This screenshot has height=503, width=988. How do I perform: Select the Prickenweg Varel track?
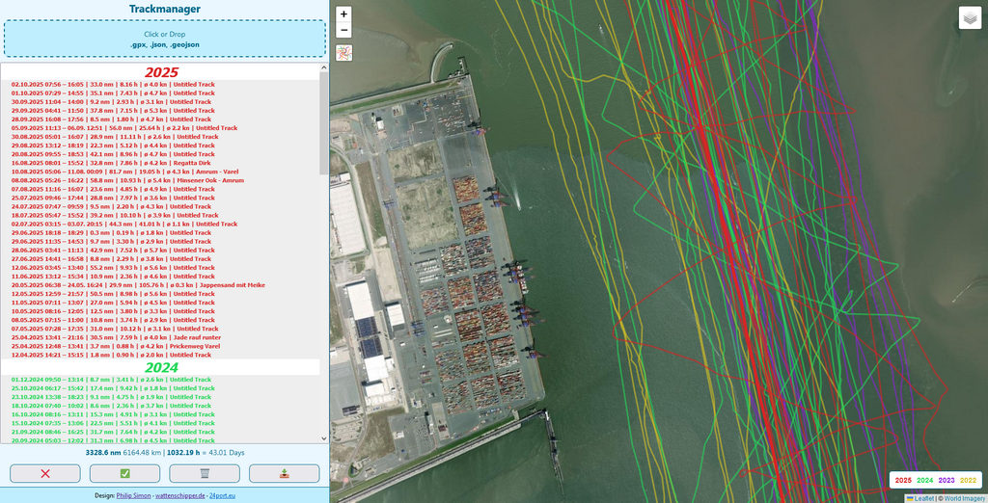(161, 346)
